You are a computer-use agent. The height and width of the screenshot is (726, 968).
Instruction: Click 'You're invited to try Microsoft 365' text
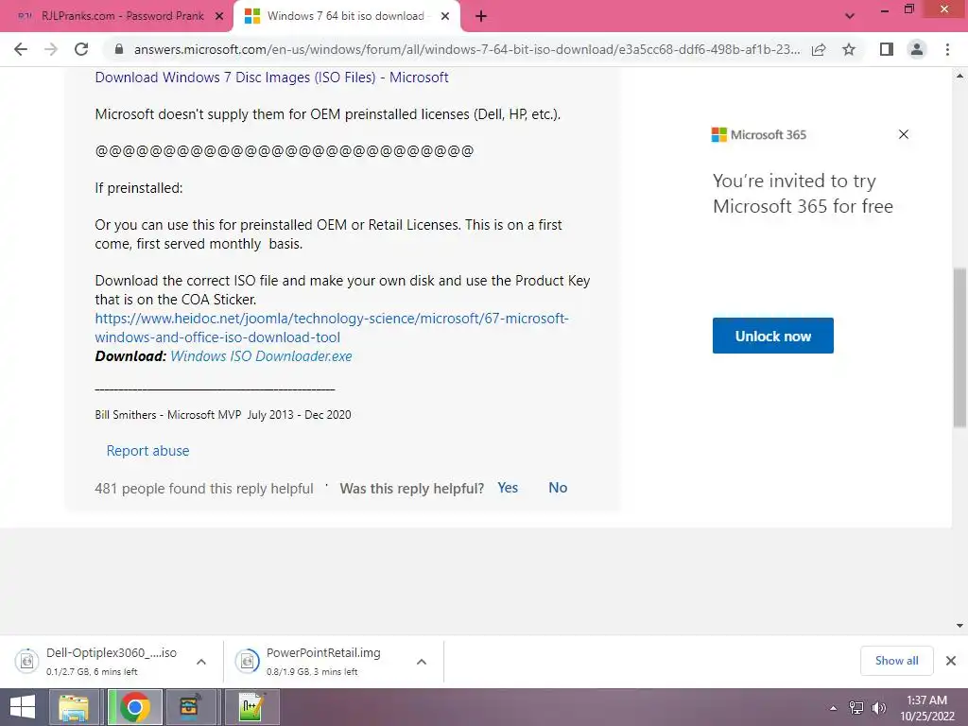tap(803, 193)
